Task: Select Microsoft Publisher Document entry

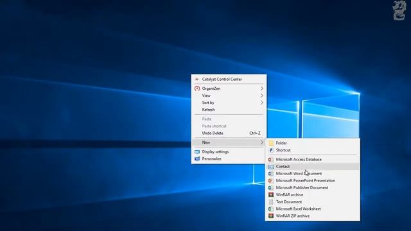Action: click(313, 187)
